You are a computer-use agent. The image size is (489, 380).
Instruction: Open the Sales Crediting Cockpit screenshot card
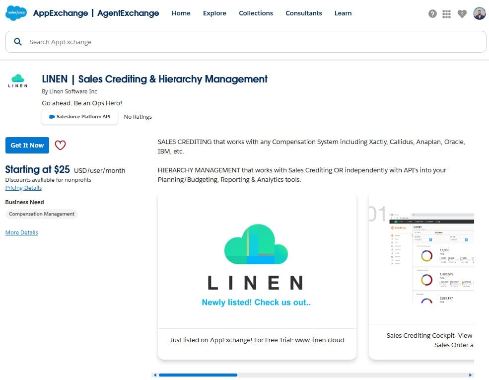421,276
